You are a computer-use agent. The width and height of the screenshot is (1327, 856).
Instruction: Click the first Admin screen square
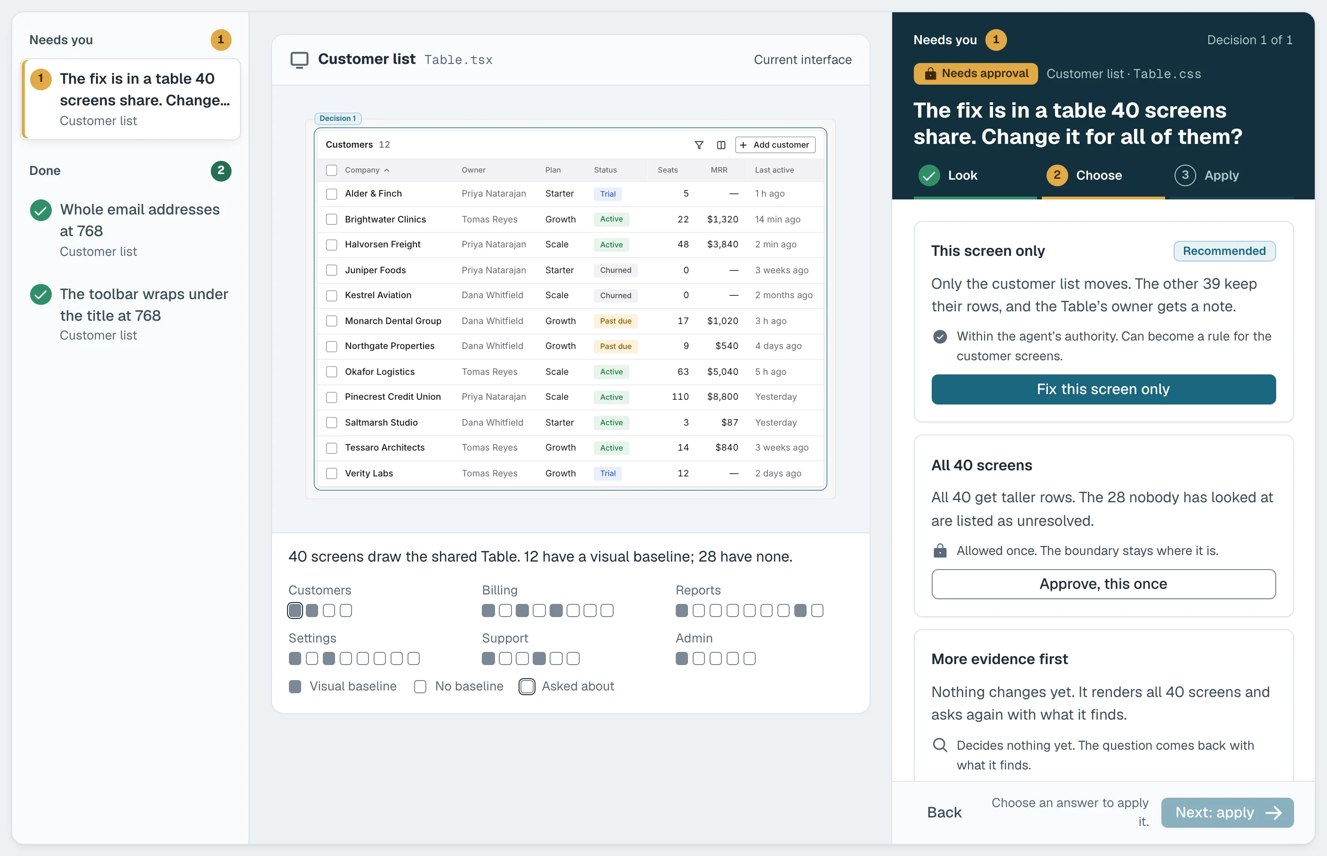point(682,658)
